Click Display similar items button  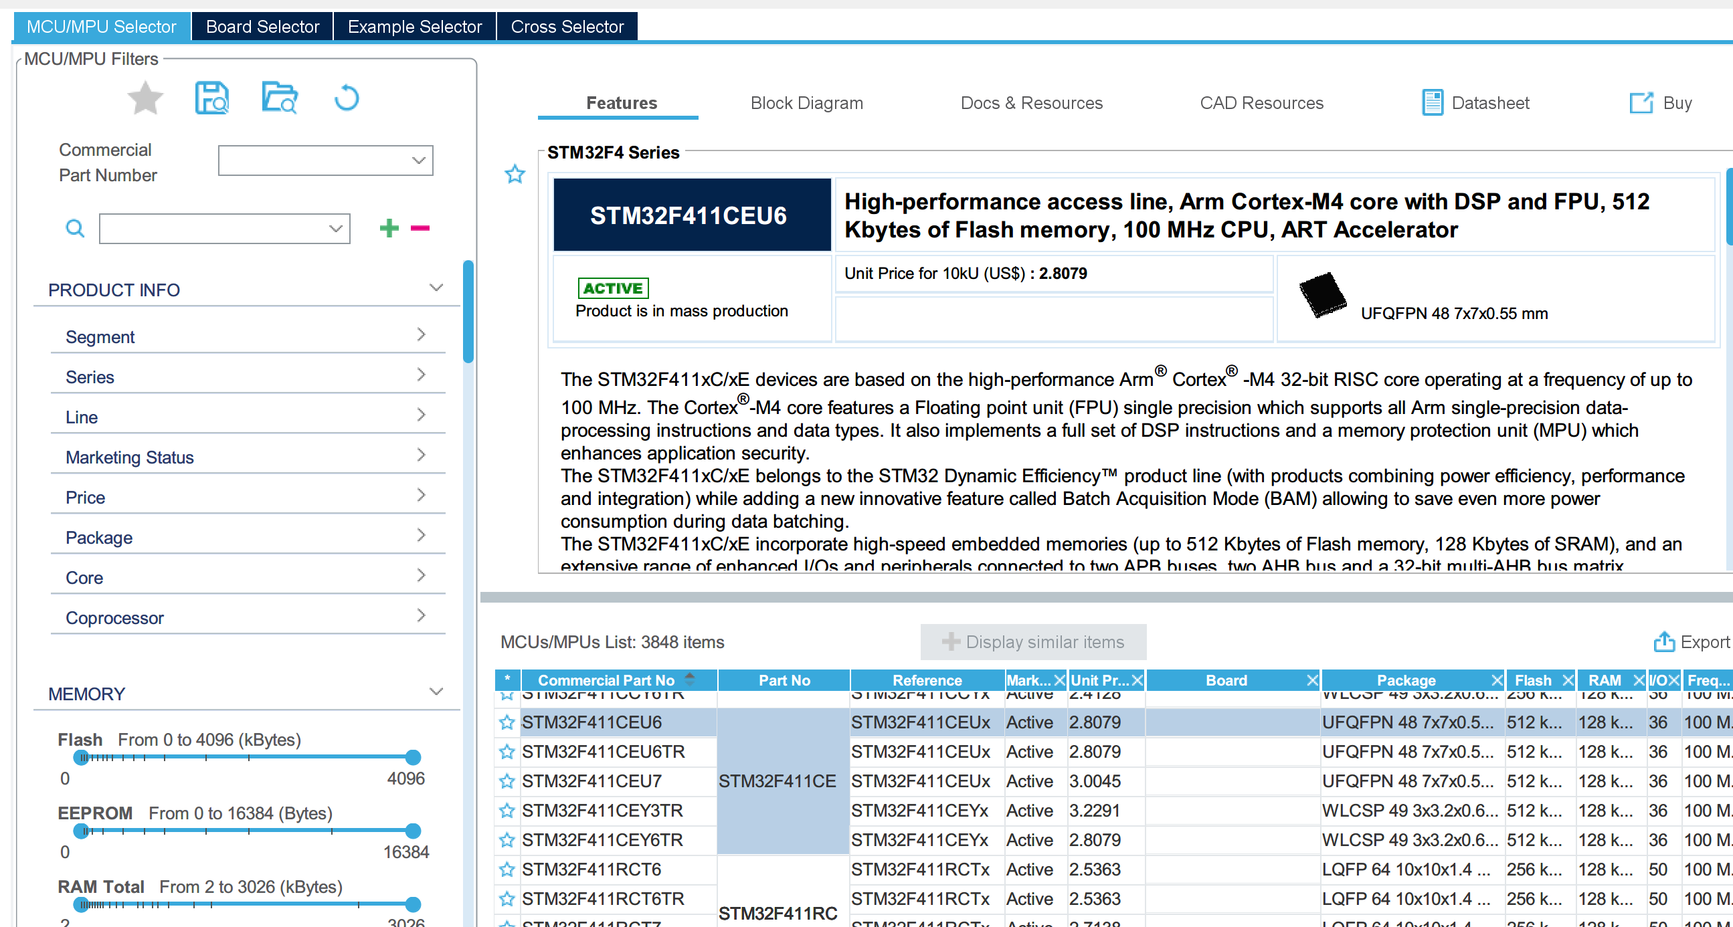(x=1032, y=642)
